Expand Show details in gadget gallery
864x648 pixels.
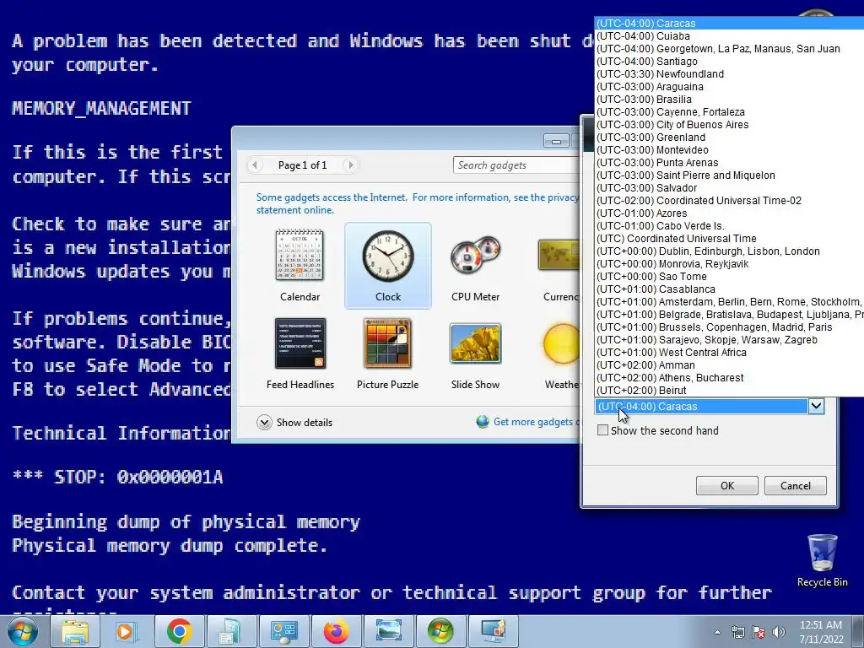[x=294, y=422]
